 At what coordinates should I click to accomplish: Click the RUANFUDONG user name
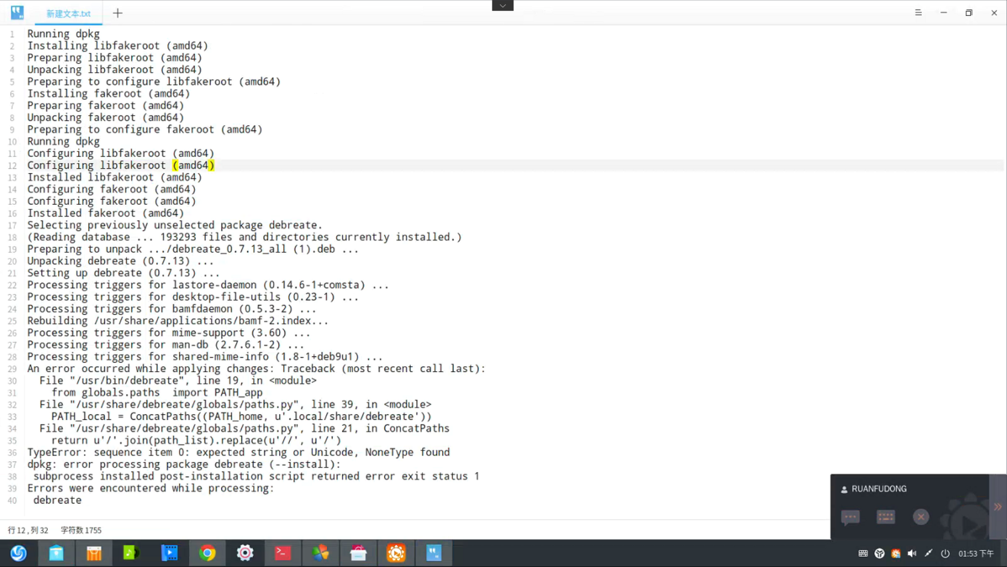[879, 489]
